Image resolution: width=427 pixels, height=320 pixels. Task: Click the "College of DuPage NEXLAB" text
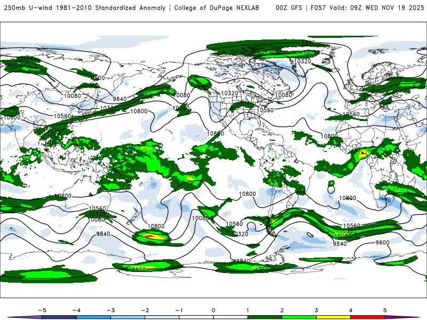tap(217, 8)
